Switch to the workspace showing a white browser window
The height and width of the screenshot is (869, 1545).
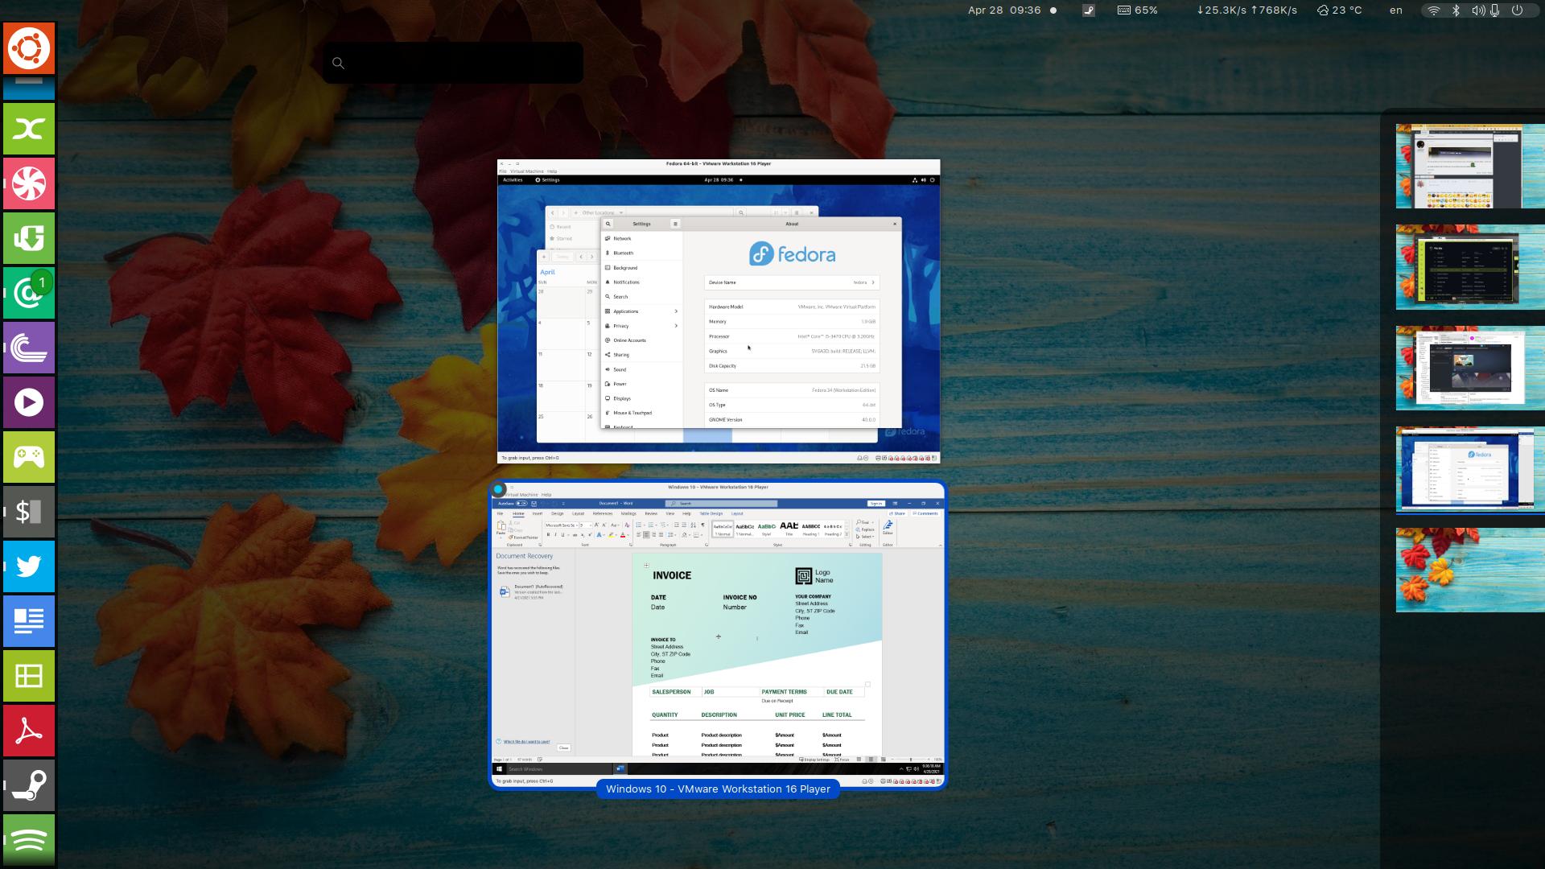tap(1470, 368)
